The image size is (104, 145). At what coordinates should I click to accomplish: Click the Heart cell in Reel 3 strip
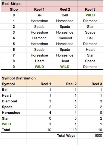pos(90,50)
